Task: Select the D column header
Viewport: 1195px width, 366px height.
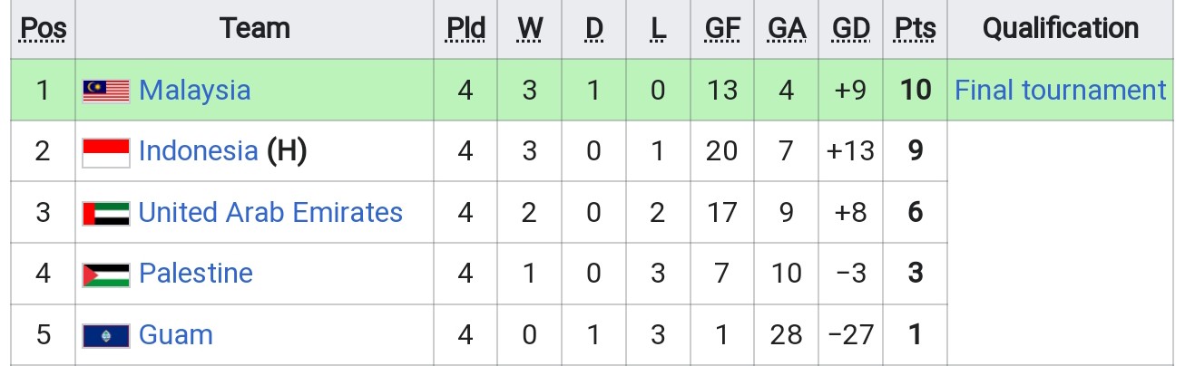Action: pyautogui.click(x=594, y=30)
